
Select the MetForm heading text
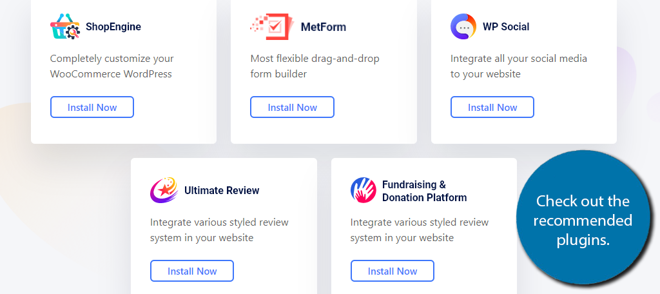[x=324, y=27]
